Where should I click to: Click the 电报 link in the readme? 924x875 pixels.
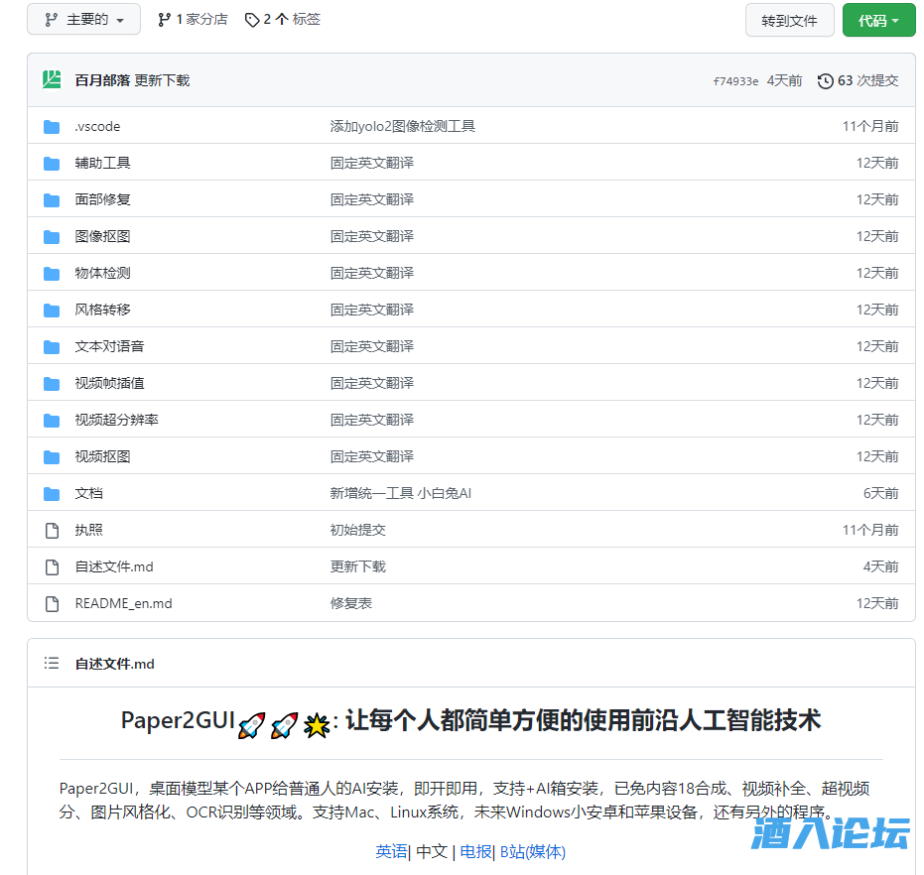tap(474, 851)
